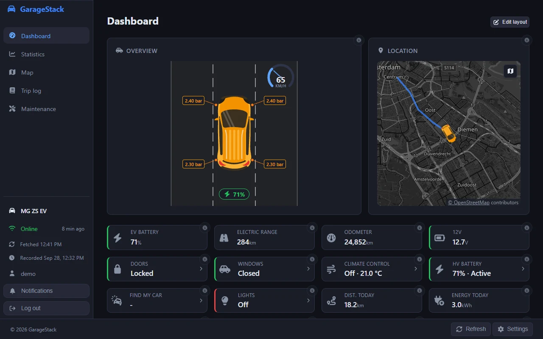The image size is (543, 339).
Task: Click the Odometer gauge icon
Action: point(331,238)
